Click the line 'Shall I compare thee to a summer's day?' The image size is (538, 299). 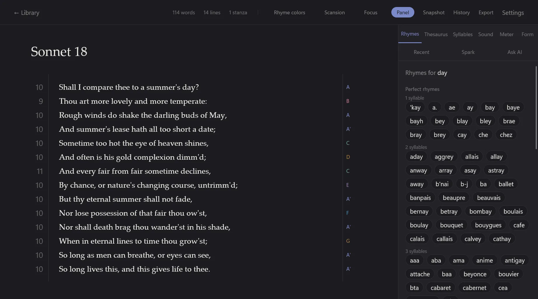tap(129, 87)
